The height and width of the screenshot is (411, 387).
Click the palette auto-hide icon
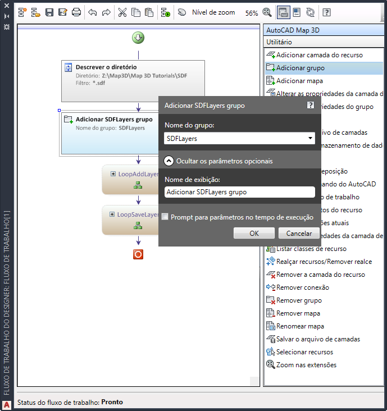pyautogui.click(x=7, y=16)
